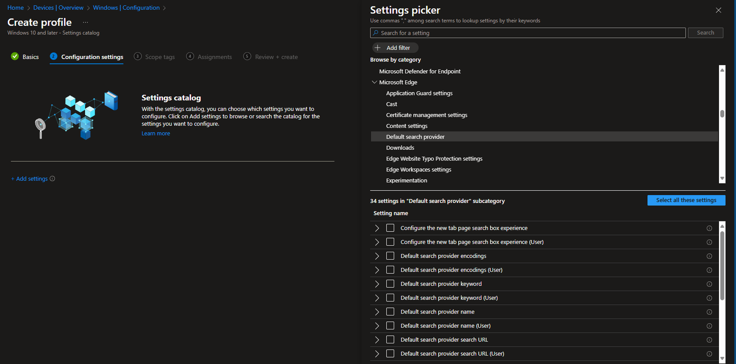Expand Default search provider keyword row
Viewport: 736px width, 364px height.
(377, 284)
